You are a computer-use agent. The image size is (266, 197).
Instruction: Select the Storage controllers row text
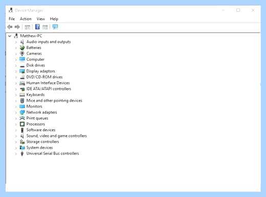pos(42,142)
